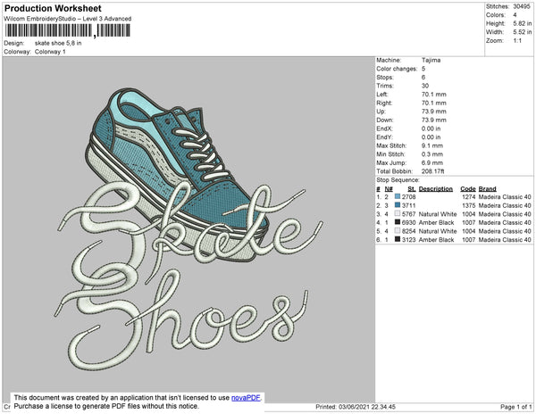Click the 'Page 1 of 1' indicator

(515, 407)
